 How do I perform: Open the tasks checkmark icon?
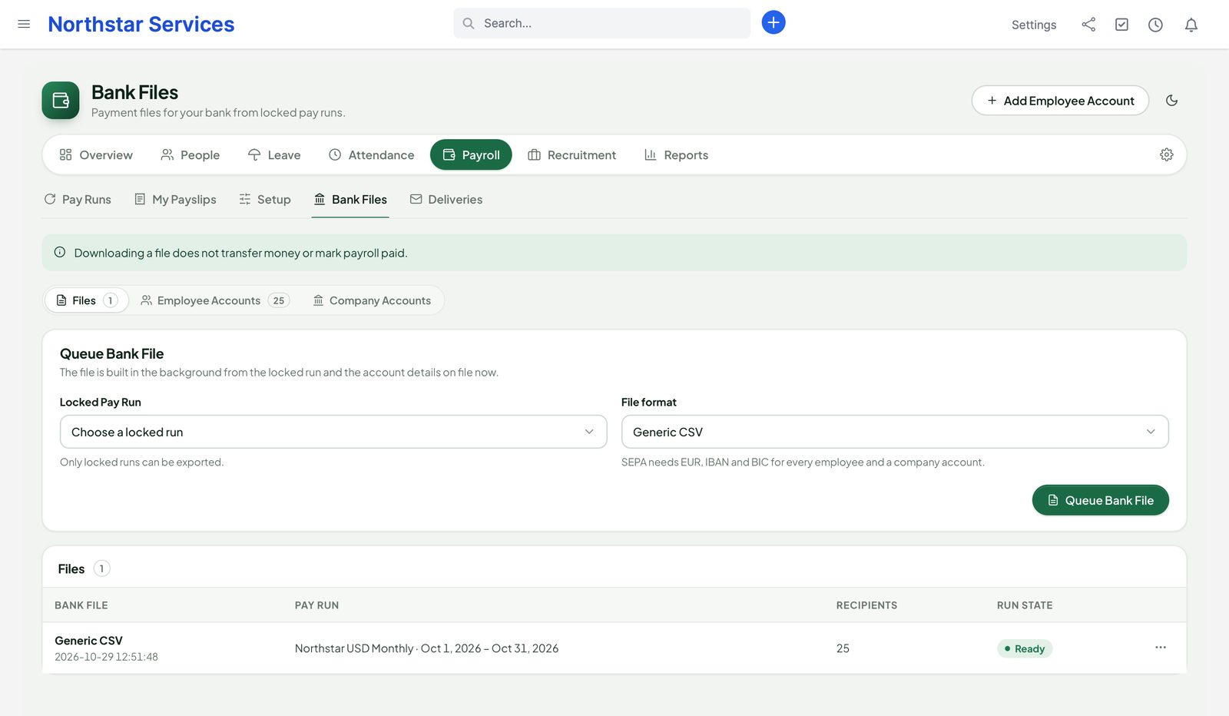pos(1122,25)
